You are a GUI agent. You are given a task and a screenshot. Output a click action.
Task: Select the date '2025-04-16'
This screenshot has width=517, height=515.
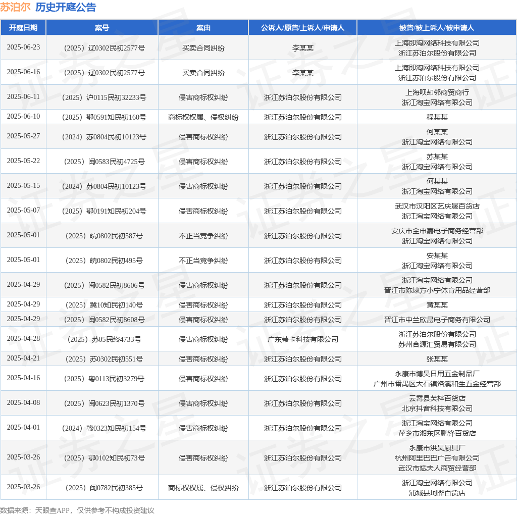23,378
